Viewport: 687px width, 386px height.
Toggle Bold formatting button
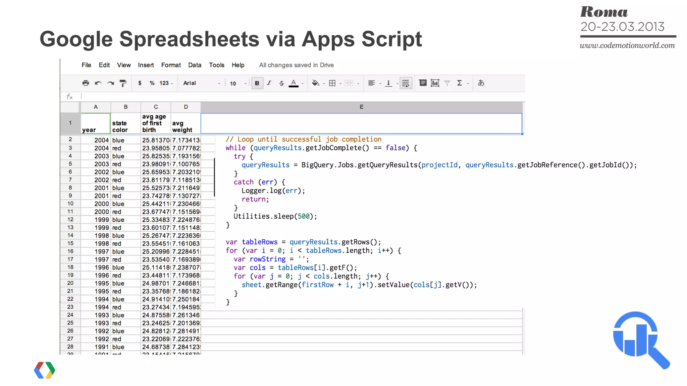(257, 83)
